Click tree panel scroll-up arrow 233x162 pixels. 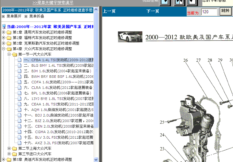tap(96, 10)
